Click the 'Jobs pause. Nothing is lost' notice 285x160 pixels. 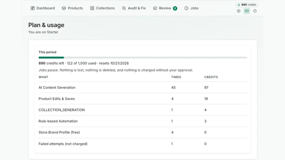coord(116,70)
